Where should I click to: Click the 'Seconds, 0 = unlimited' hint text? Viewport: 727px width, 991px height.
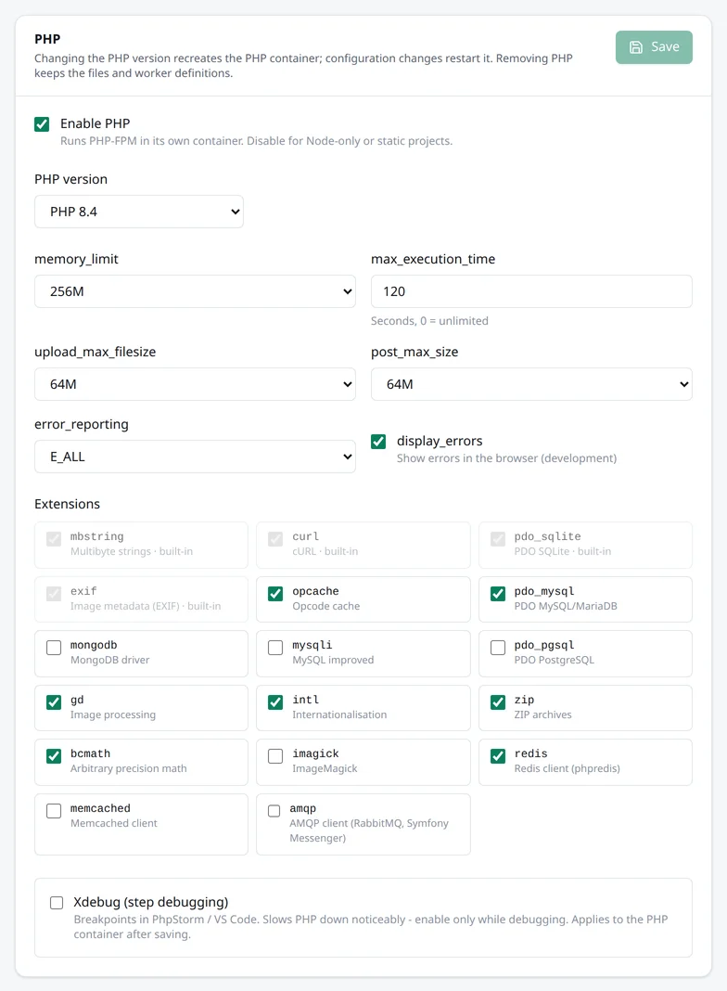(x=429, y=321)
